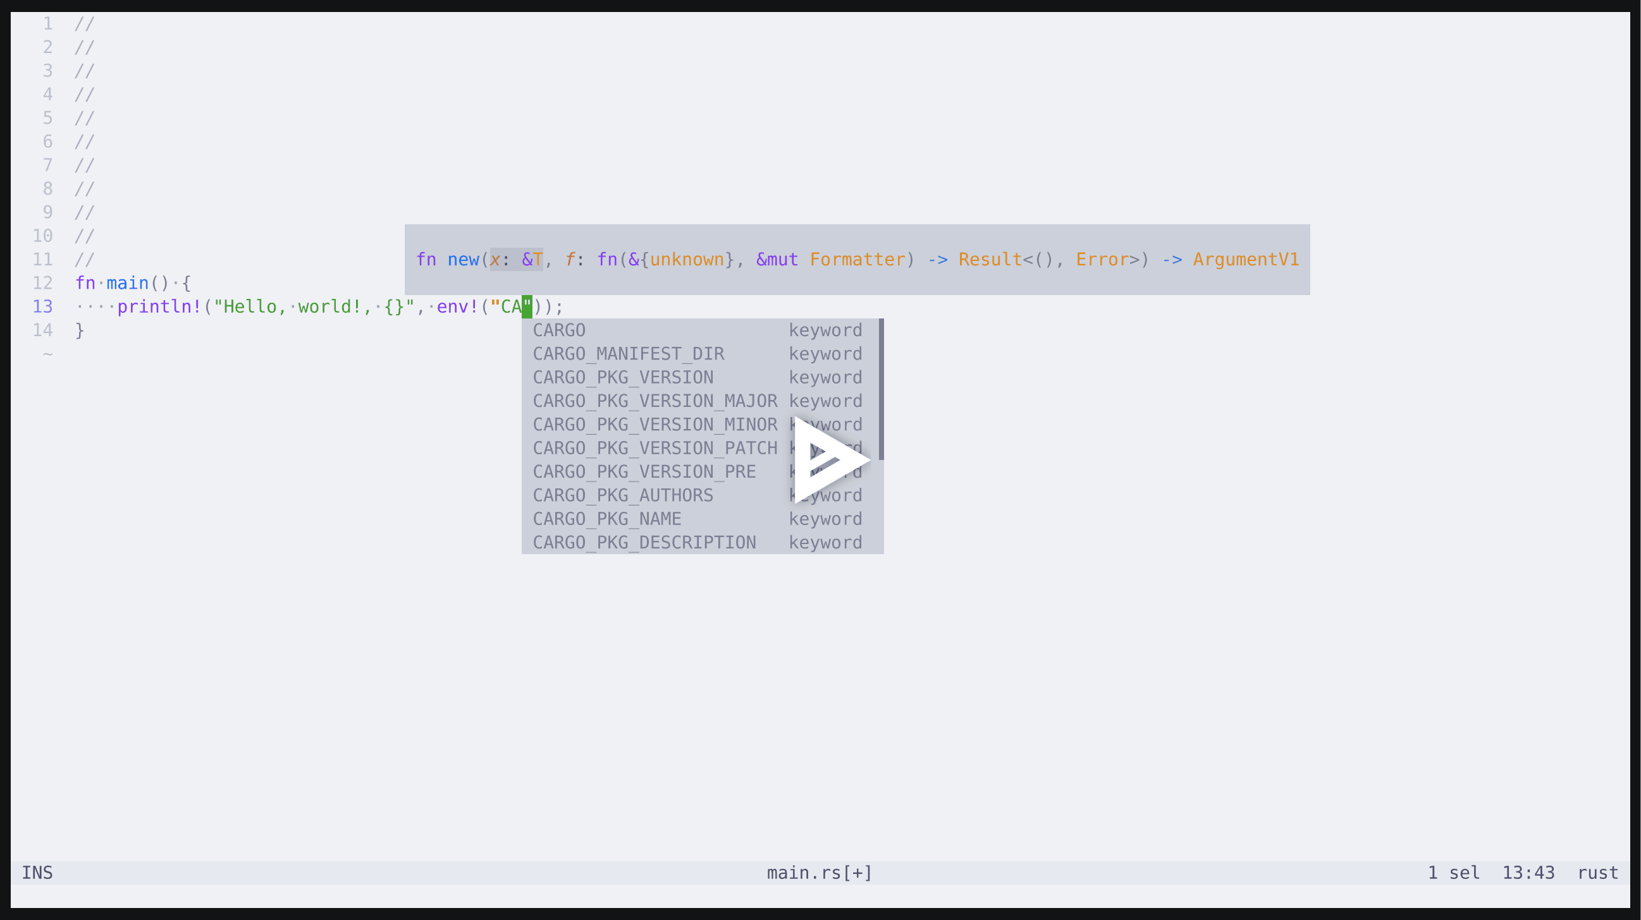Choose CARGO_PKG_VERSION_PATCH completion
This screenshot has height=920, width=1641.
[x=699, y=448]
